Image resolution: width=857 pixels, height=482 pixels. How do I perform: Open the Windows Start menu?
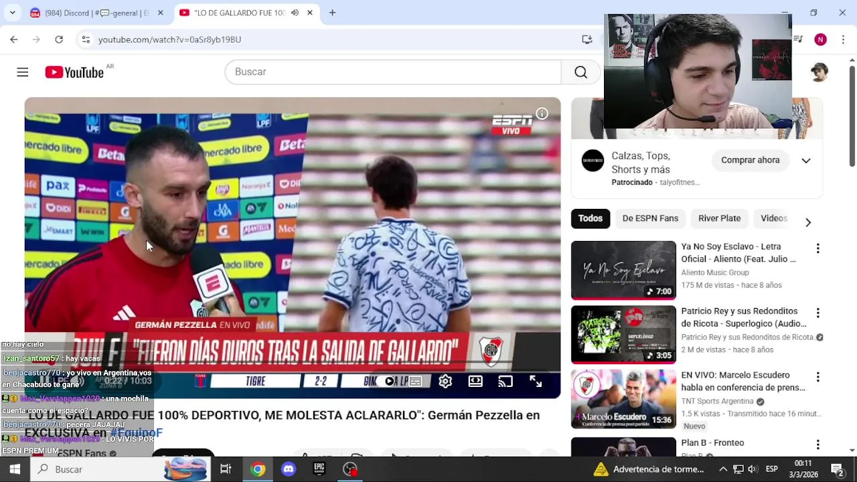(15, 469)
